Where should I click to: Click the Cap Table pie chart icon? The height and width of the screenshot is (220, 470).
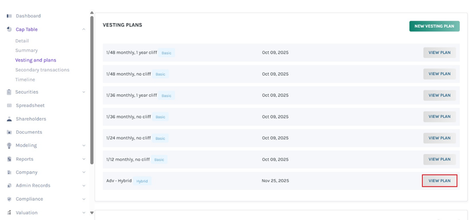[x=9, y=30]
